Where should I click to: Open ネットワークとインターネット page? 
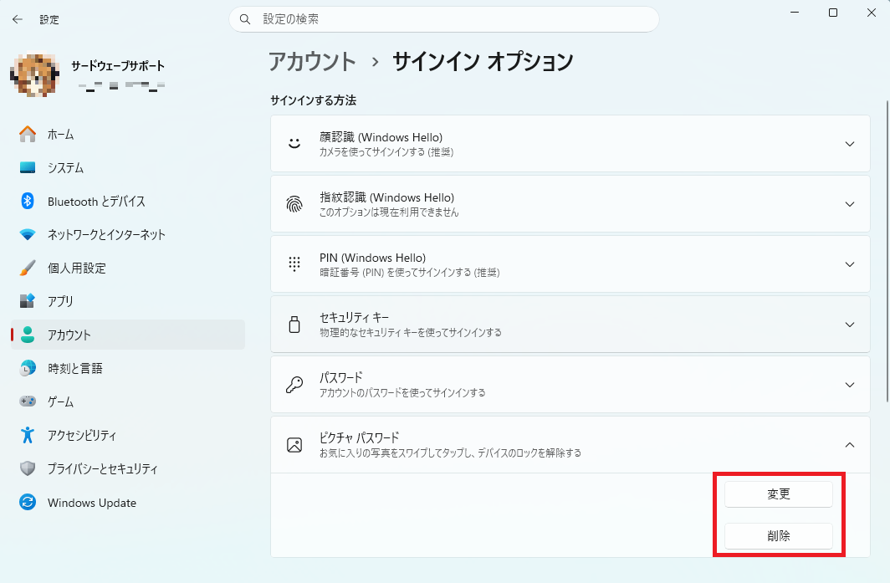click(x=128, y=234)
